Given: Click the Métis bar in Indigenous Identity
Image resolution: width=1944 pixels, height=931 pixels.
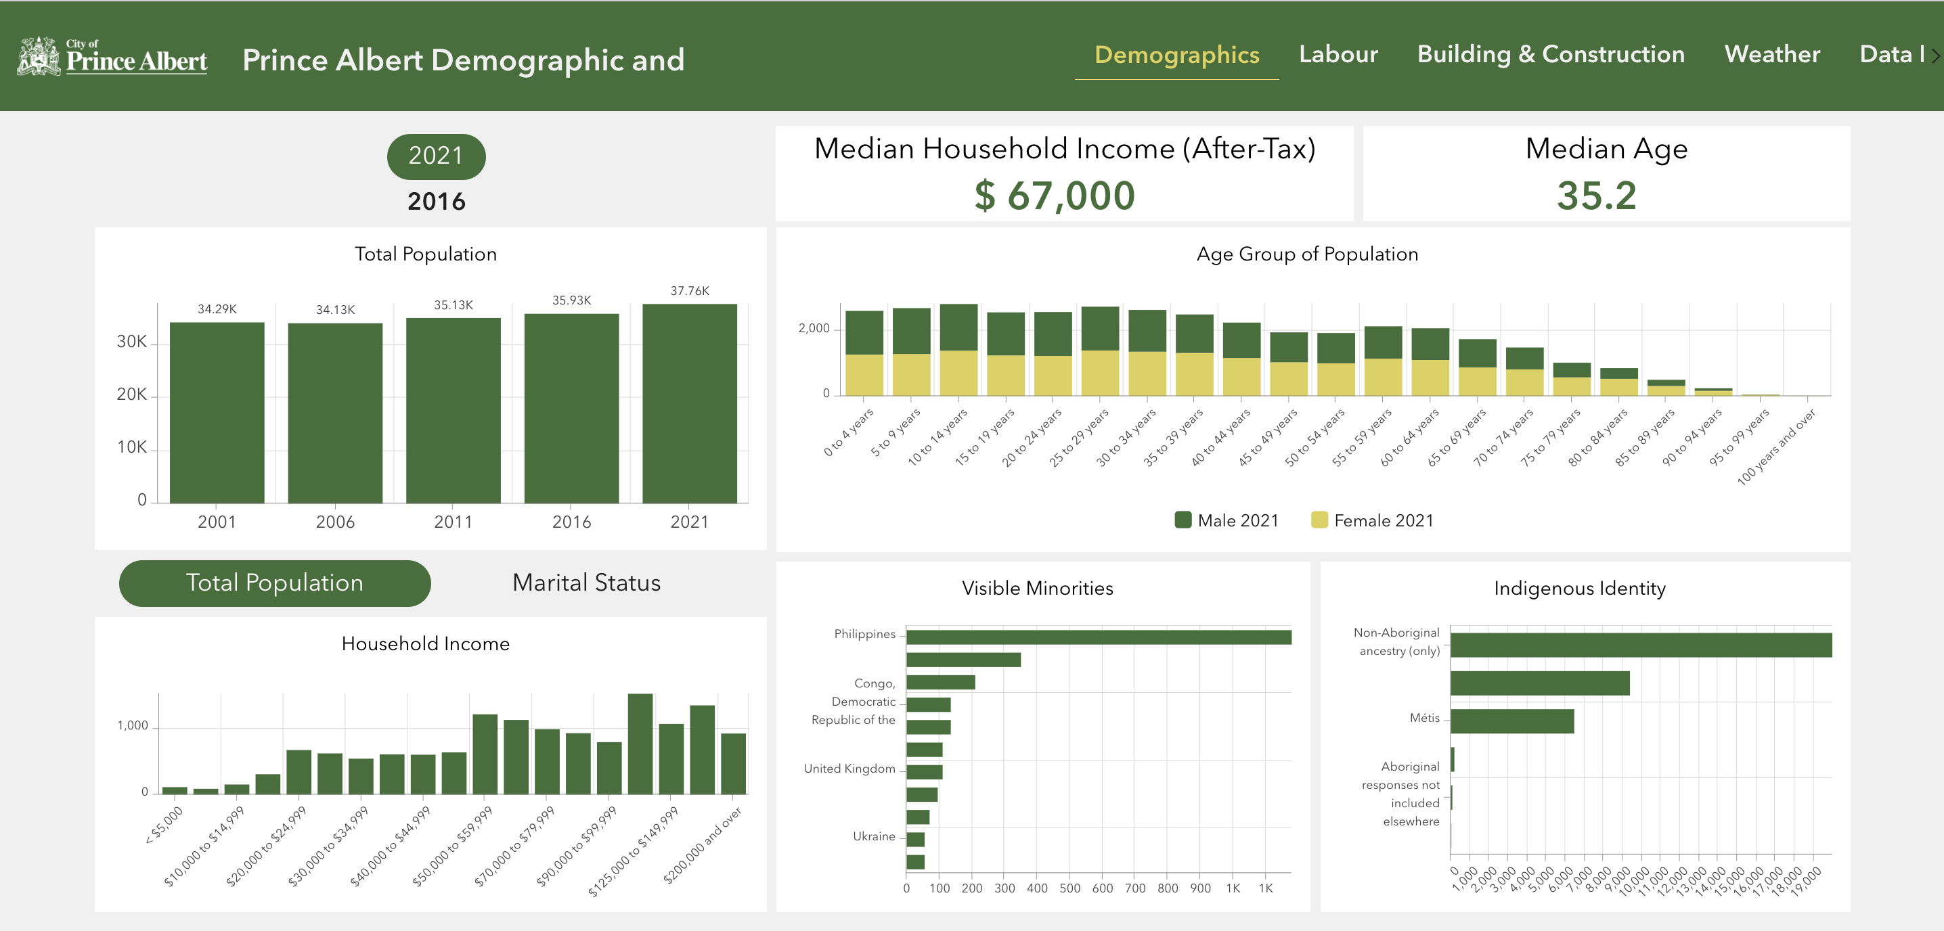Looking at the screenshot, I should click(1511, 721).
